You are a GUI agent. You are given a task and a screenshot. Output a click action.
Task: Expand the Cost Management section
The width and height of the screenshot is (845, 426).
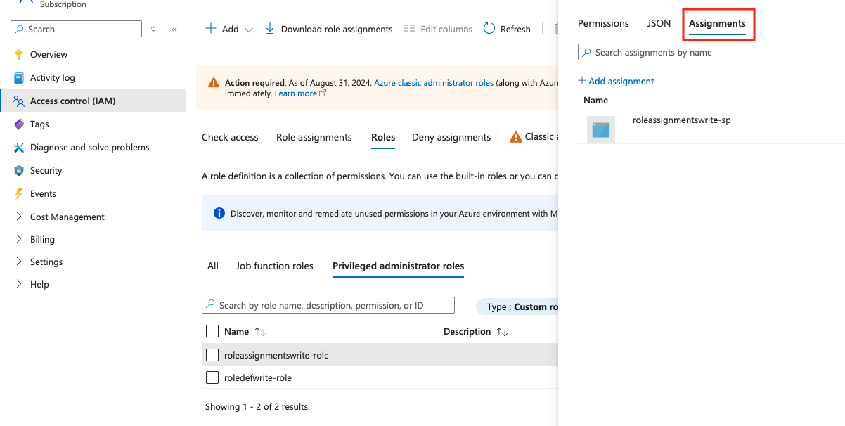pos(19,217)
